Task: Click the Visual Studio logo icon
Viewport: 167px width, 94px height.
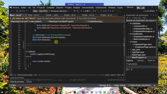Action: [x=11, y=8]
